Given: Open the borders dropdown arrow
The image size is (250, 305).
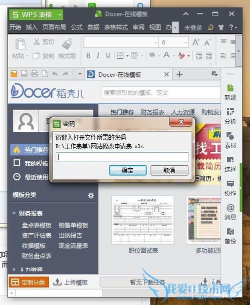Looking at the screenshot, I should [127, 56].
